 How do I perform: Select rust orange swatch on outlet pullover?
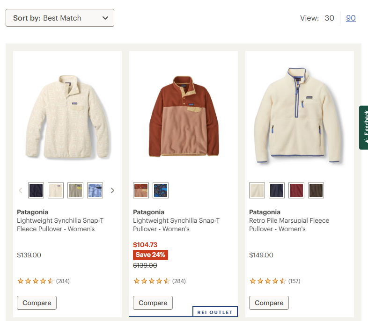[141, 190]
